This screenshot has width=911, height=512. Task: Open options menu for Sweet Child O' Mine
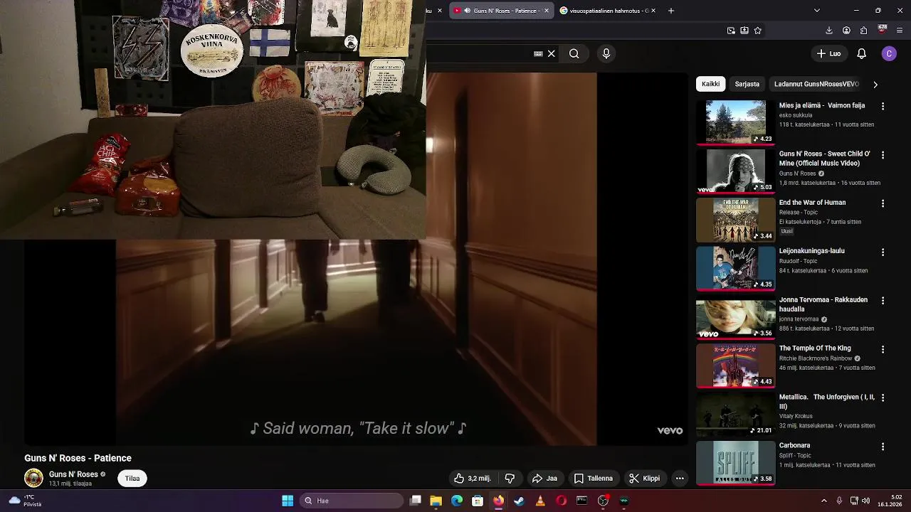click(x=883, y=154)
